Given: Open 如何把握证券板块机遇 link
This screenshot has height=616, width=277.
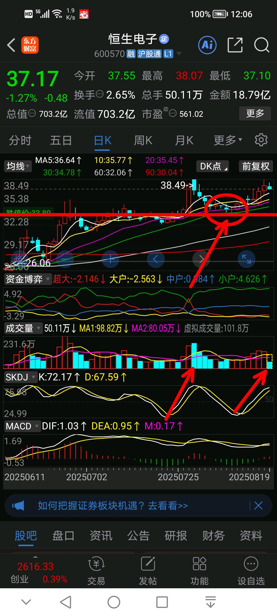Looking at the screenshot, I should pos(113,506).
